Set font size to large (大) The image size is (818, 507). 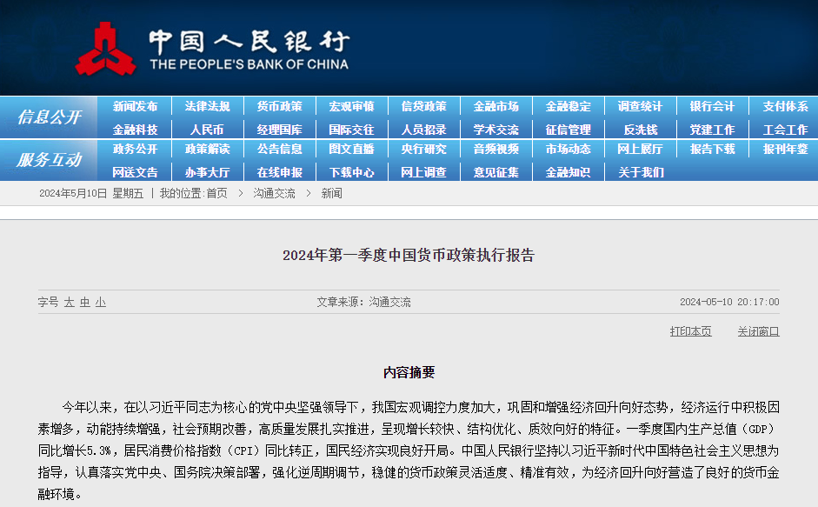tap(69, 303)
